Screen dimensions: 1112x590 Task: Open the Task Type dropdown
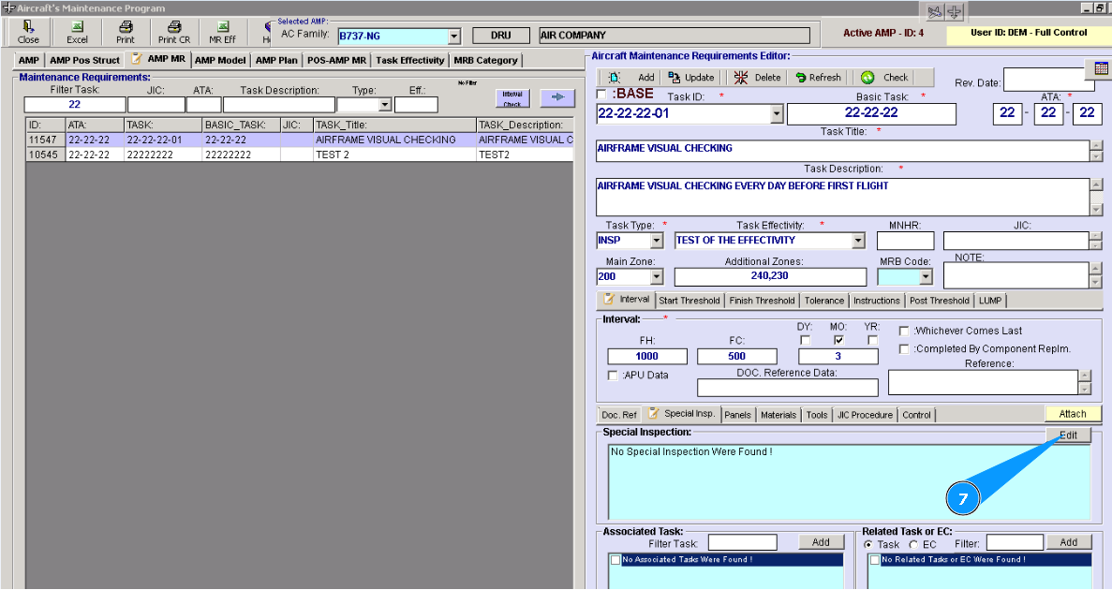coord(656,241)
